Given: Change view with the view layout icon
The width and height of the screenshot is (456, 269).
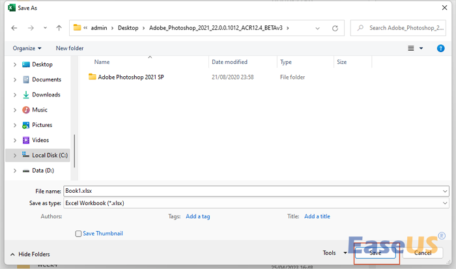Looking at the screenshot, I should pyautogui.click(x=410, y=48).
